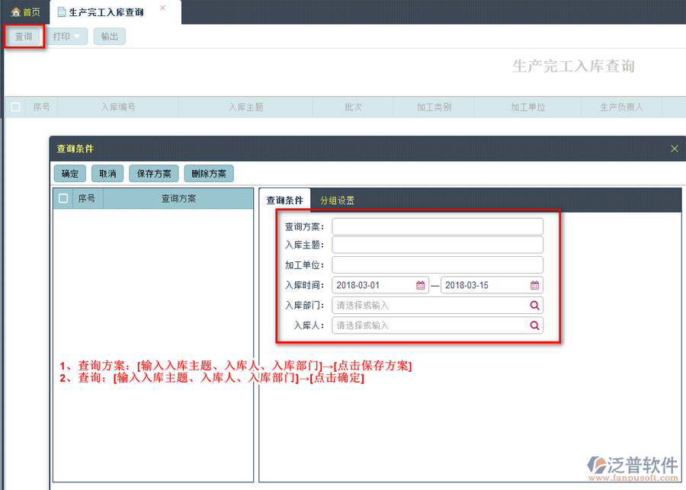The image size is (686, 490).
Task: Click the 加工类别 column header
Action: [434, 107]
